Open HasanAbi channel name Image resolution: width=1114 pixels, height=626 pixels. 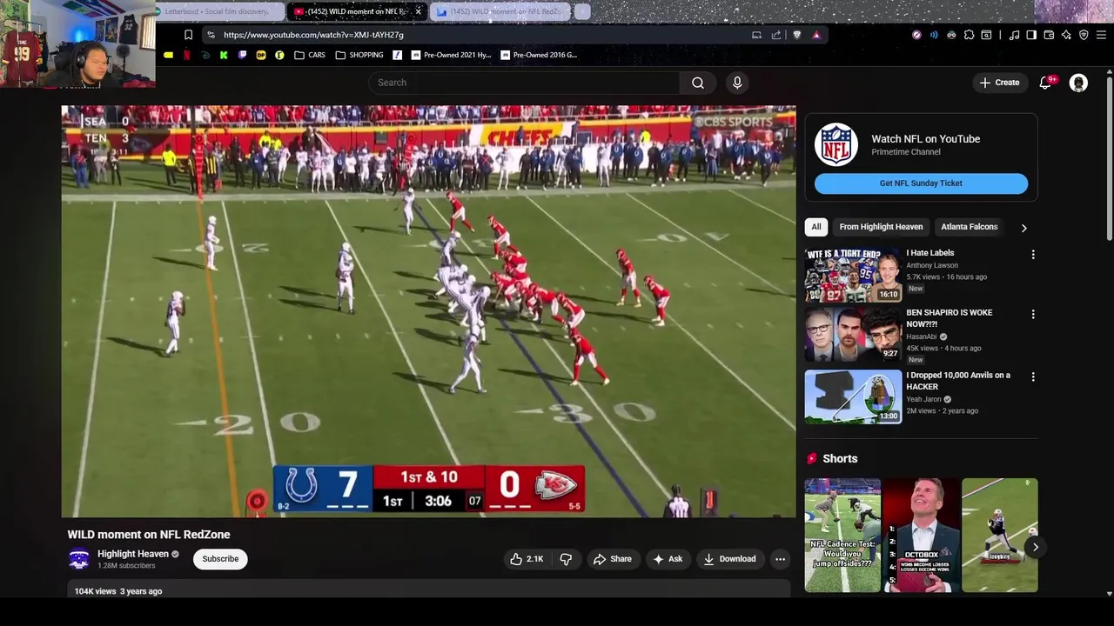922,336
